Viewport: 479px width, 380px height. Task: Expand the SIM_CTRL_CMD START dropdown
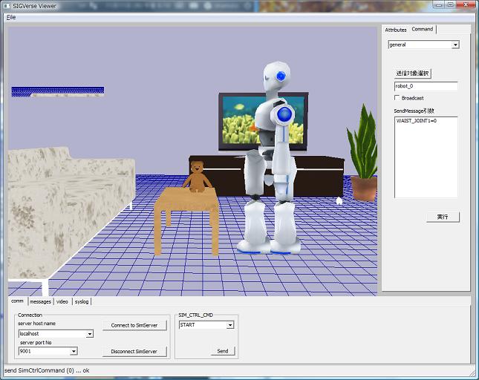(x=230, y=325)
